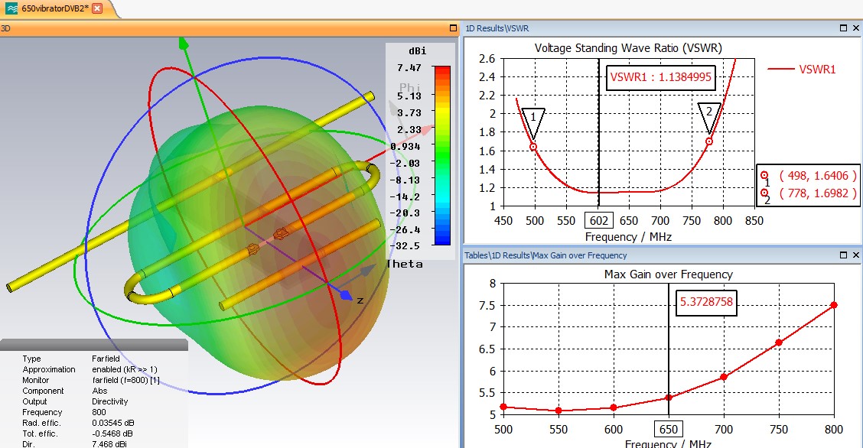
Task: Click the data point at 800 MHz on gain curve
Action: pos(834,305)
